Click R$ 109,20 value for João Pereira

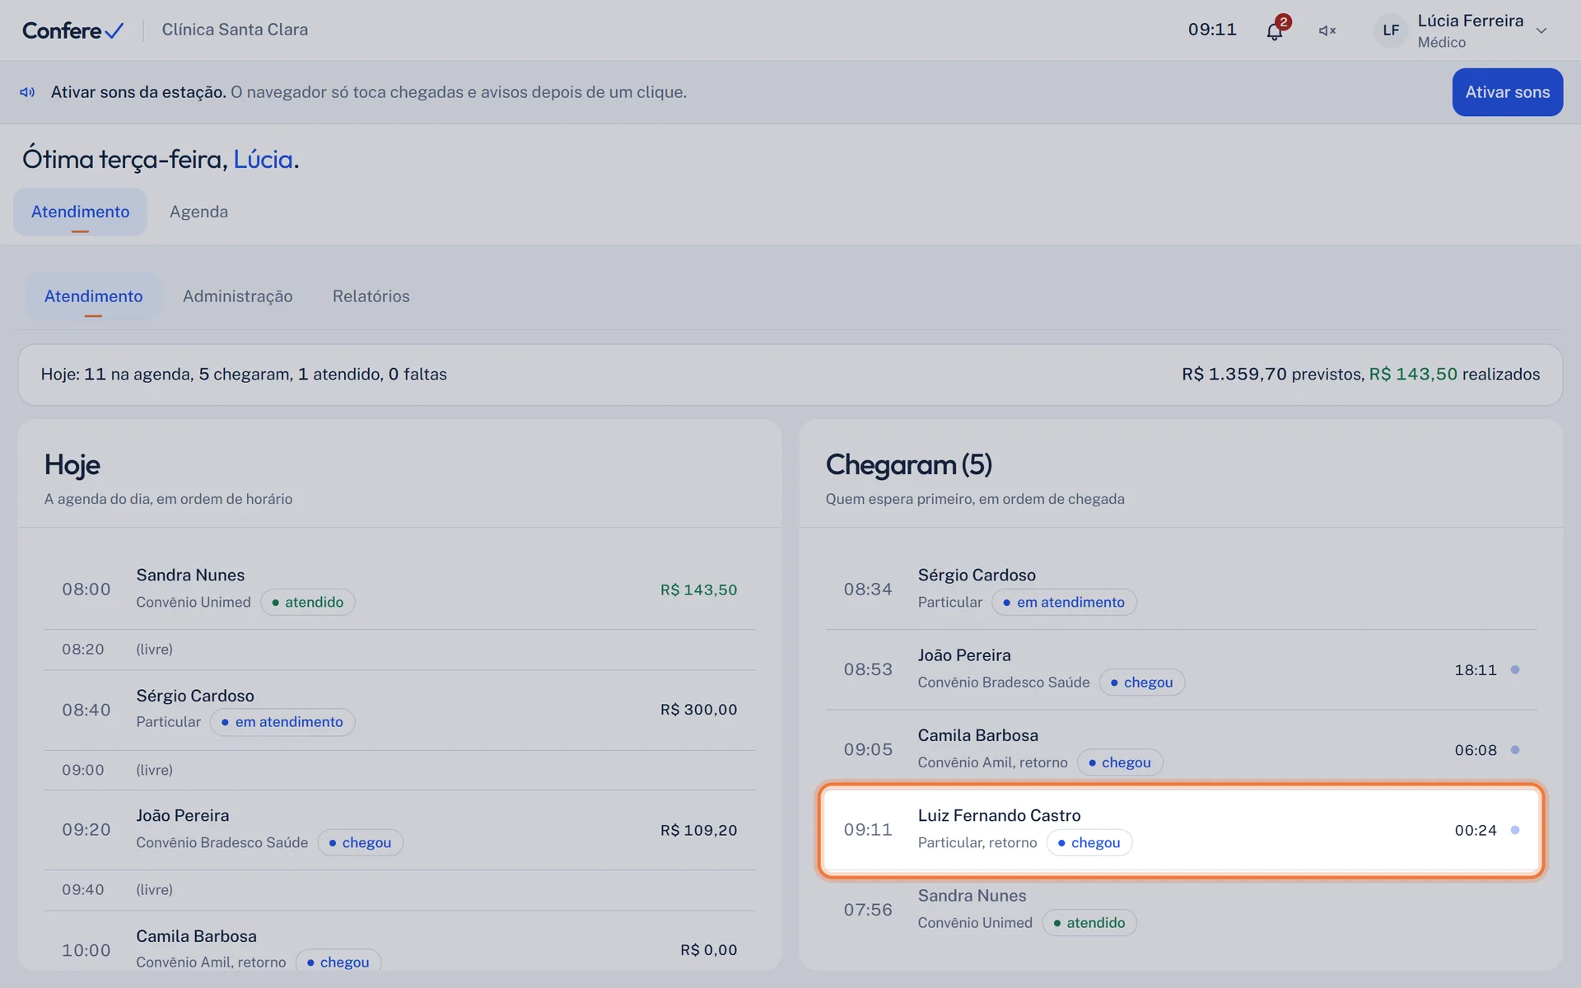(x=698, y=830)
